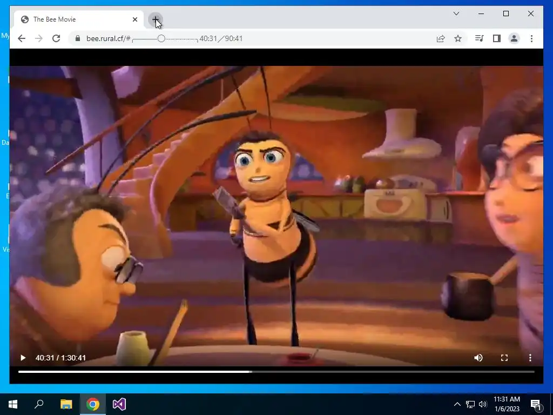Viewport: 553px width, 415px height.
Task: Reload the current page
Action: click(x=56, y=38)
